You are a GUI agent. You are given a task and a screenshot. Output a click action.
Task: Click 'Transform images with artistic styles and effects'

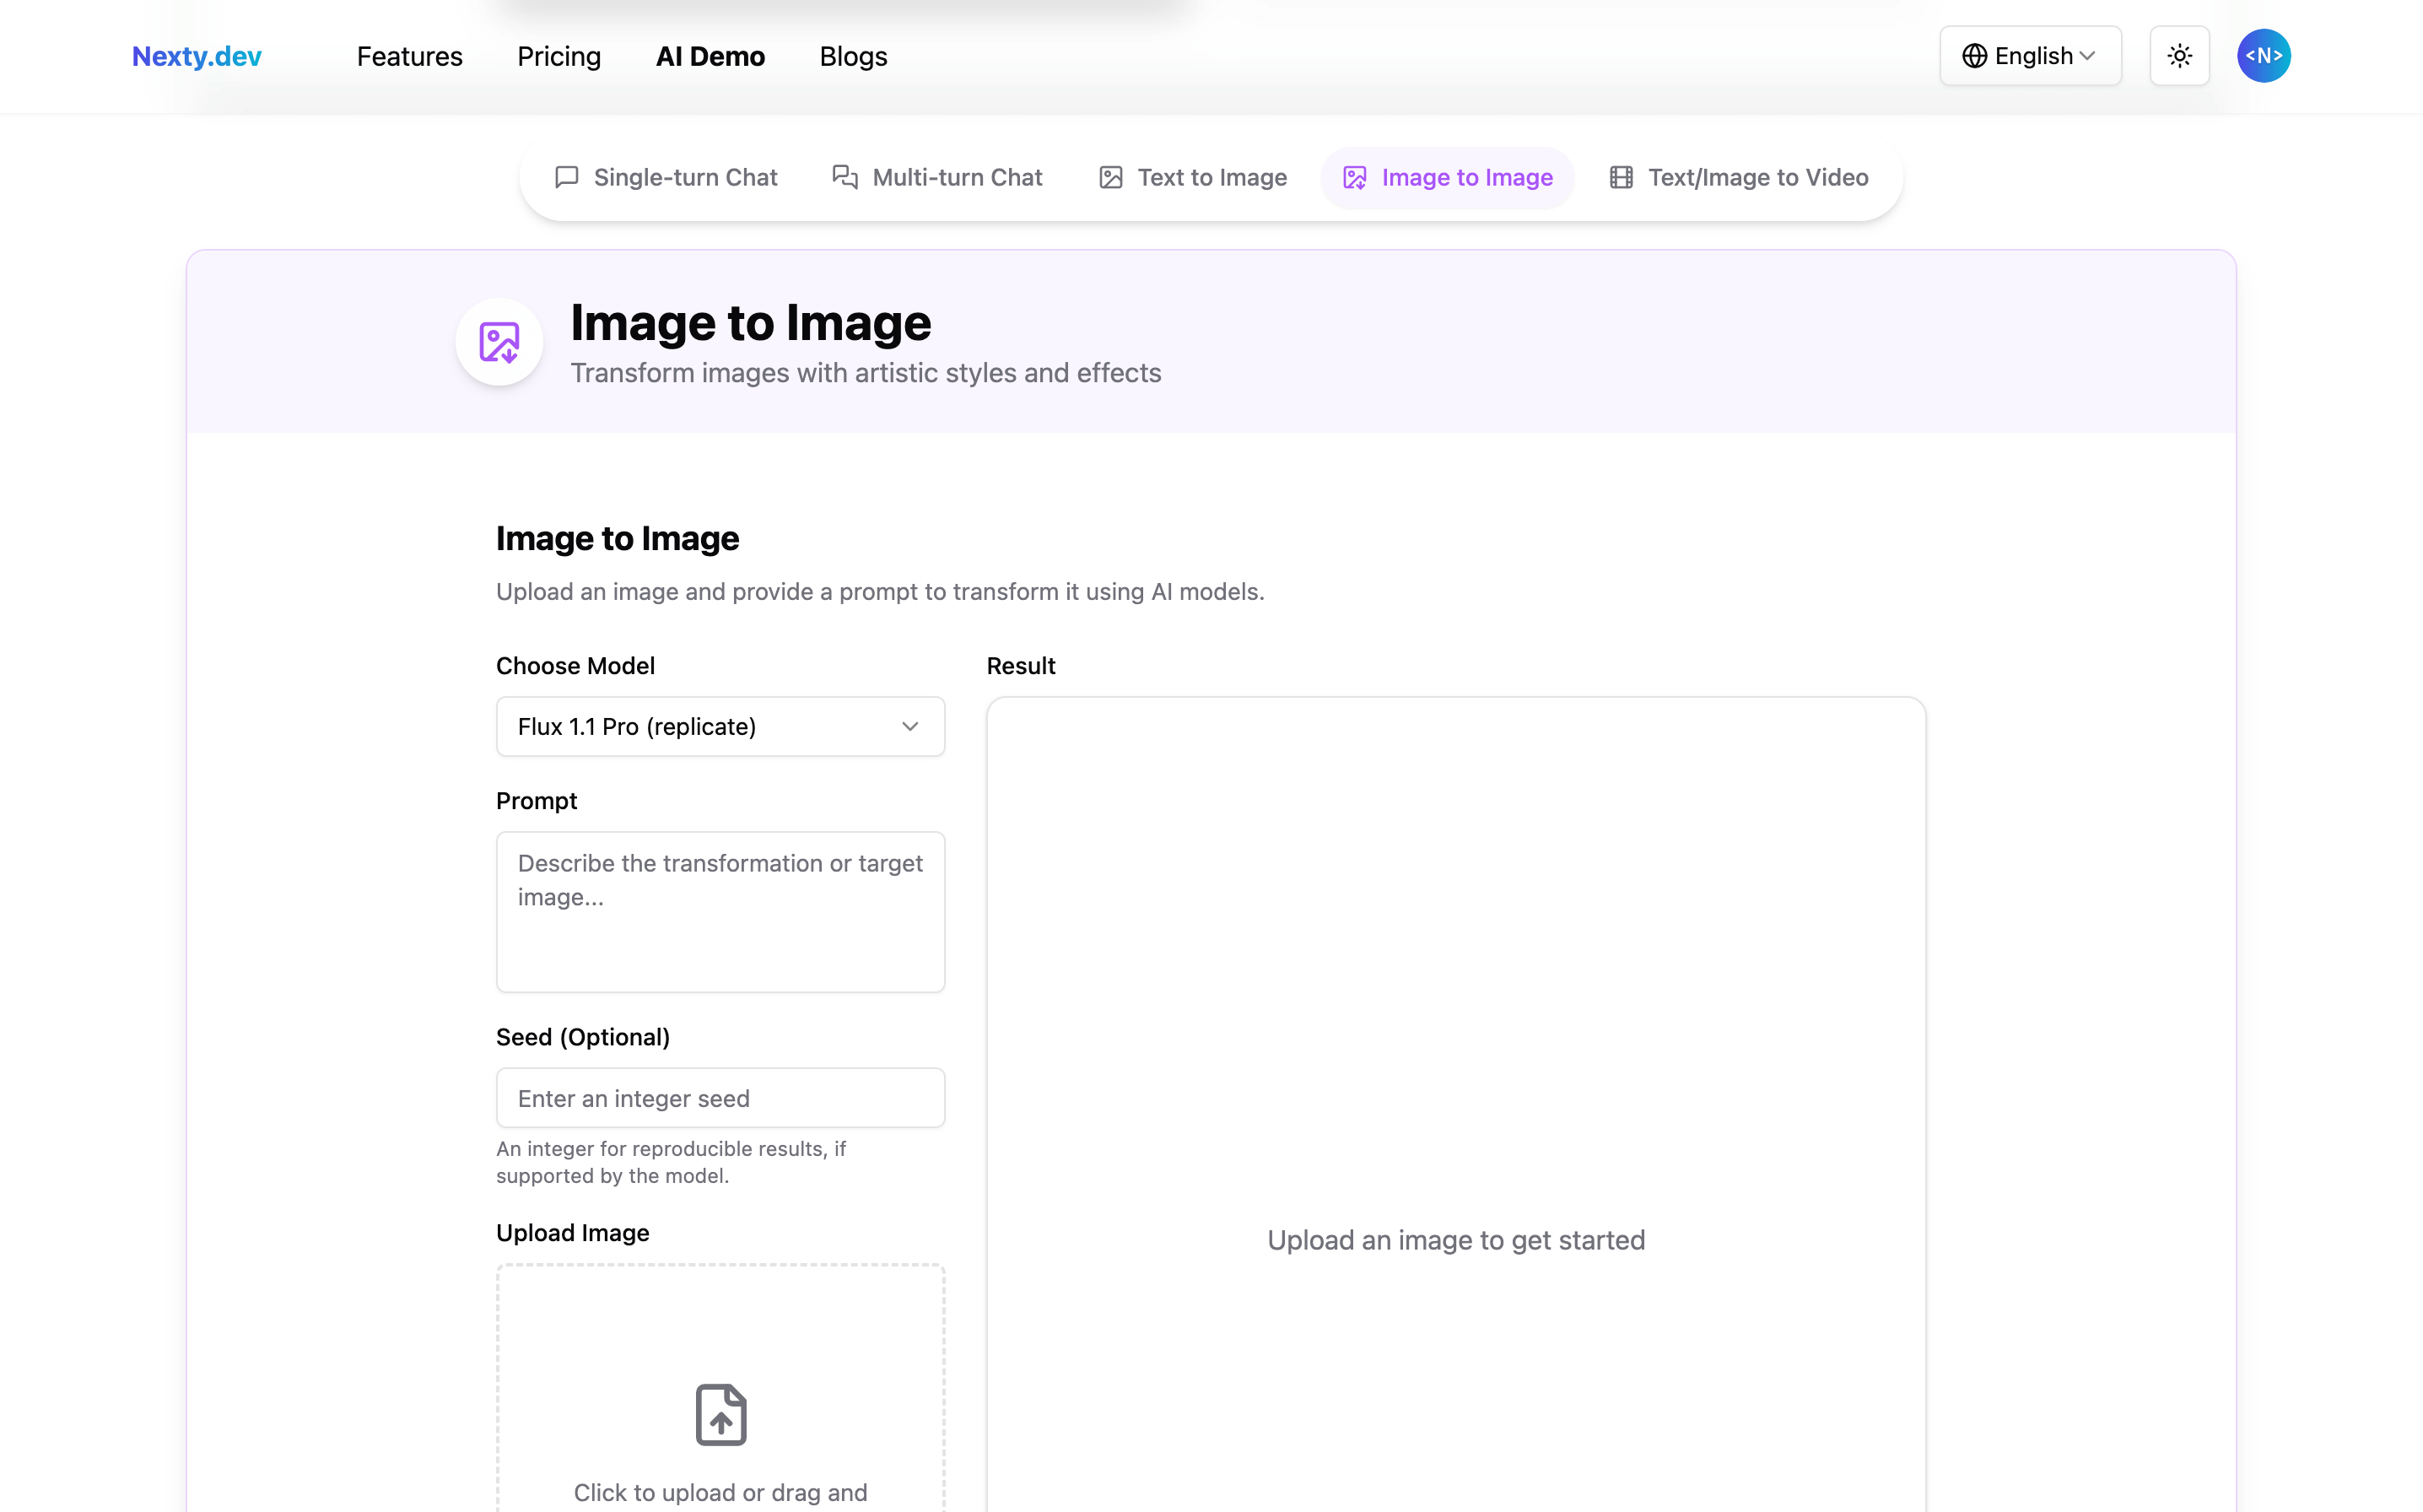coord(866,373)
